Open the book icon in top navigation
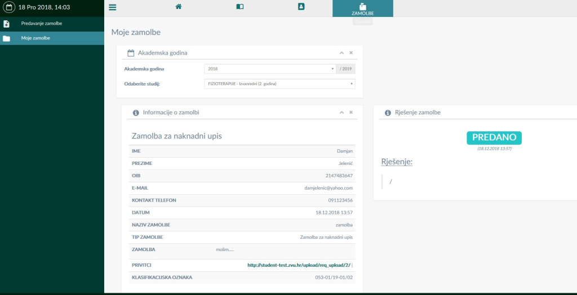The image size is (577, 295). pos(239,7)
